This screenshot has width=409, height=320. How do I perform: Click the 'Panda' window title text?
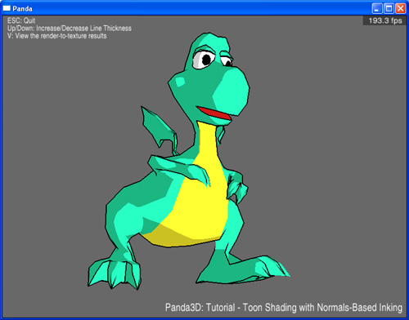pos(22,9)
